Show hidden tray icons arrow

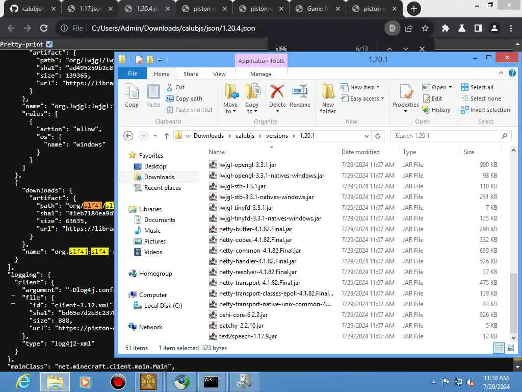pos(433,383)
